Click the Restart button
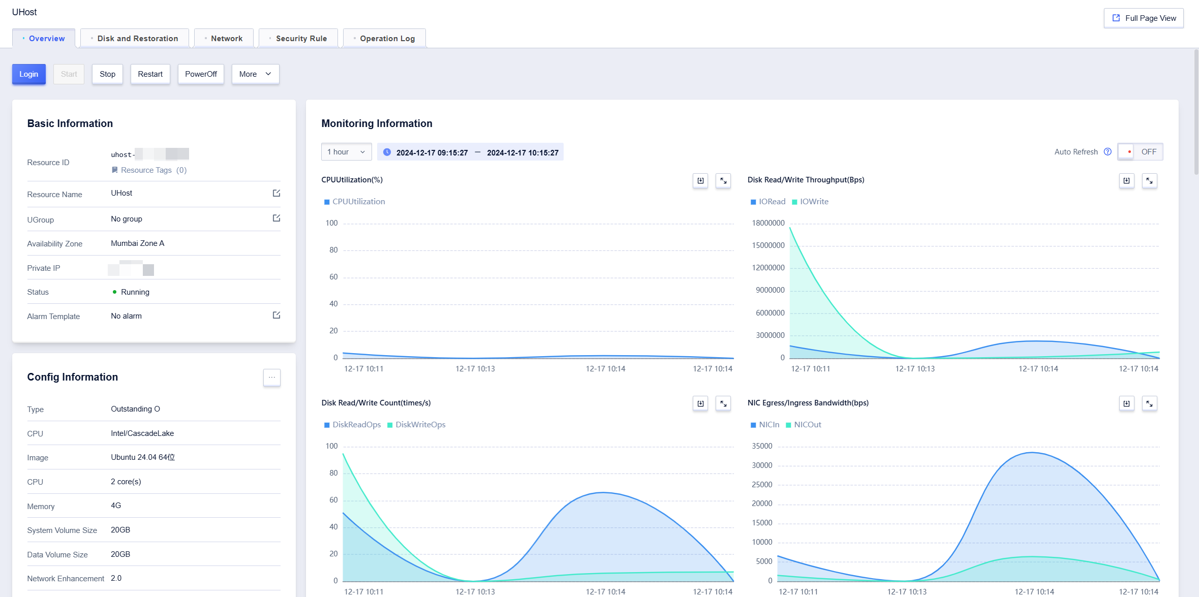The height and width of the screenshot is (597, 1199). pyautogui.click(x=150, y=74)
